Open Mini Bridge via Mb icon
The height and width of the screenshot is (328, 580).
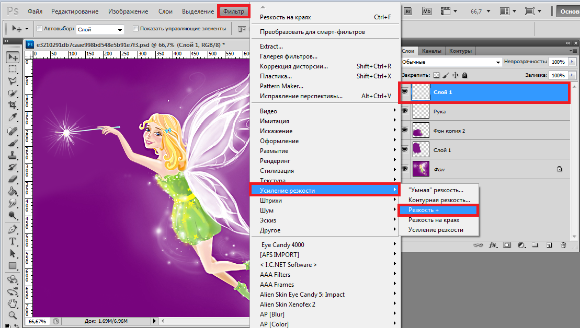pyautogui.click(x=426, y=11)
